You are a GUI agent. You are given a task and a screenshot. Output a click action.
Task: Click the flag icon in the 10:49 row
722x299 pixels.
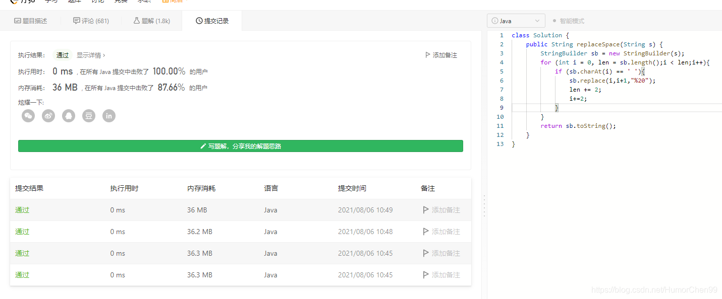(x=426, y=210)
